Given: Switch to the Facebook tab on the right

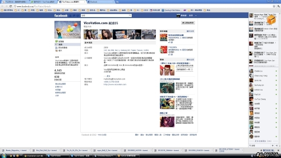Looking at the screenshot, I should point(101,2).
